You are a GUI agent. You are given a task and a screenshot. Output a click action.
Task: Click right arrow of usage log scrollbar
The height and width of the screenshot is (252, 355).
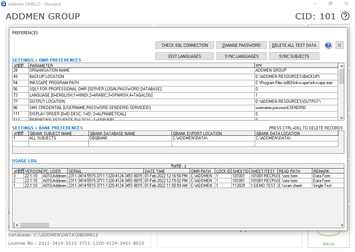pyautogui.click(x=341, y=225)
